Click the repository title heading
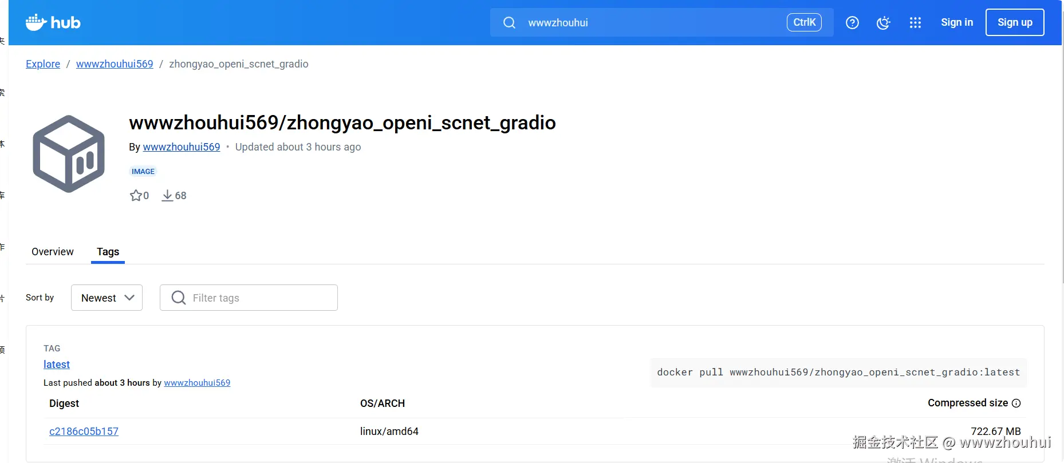1064x463 pixels. click(342, 122)
